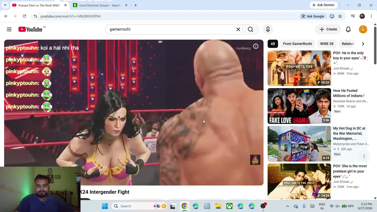Go to YouTube home via logo
Image resolution: width=377 pixels, height=212 pixels.
[x=30, y=29]
